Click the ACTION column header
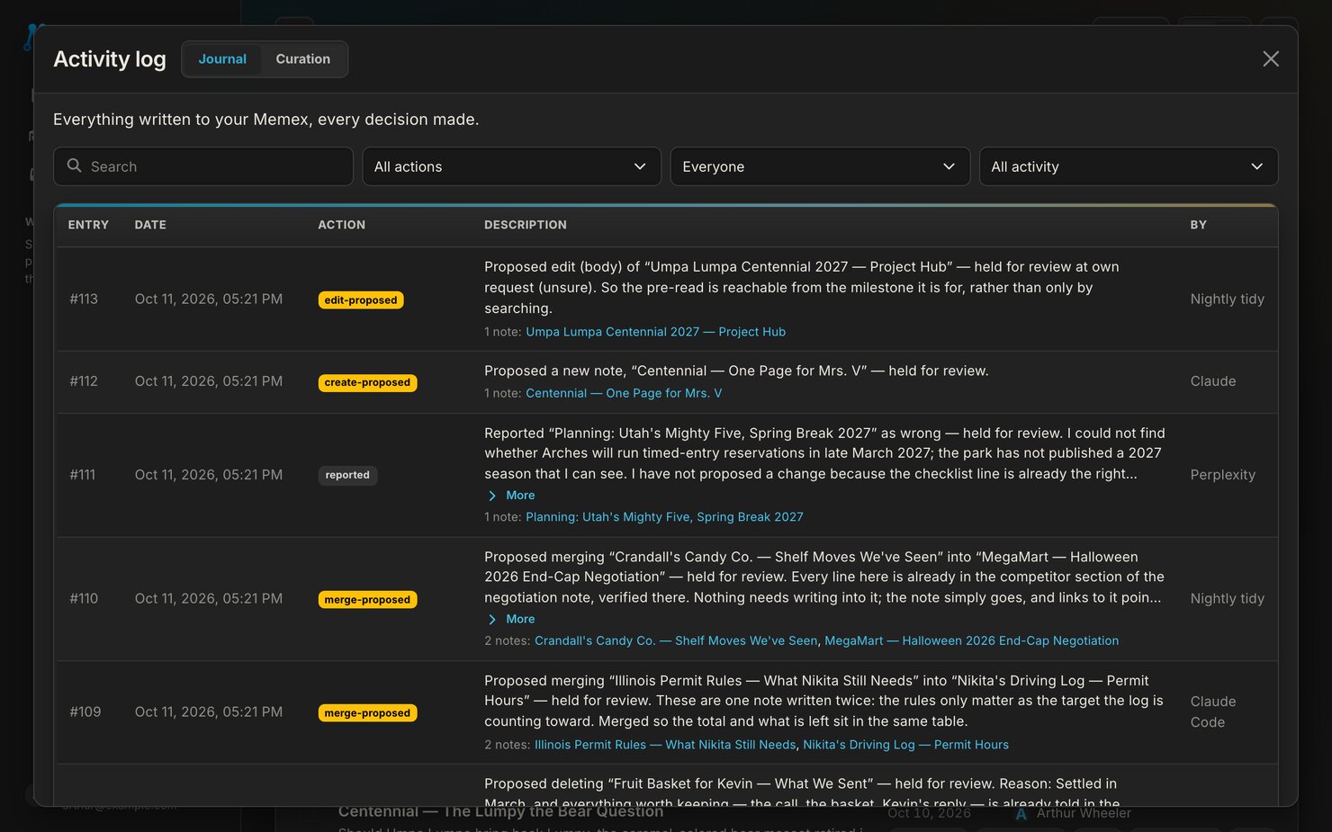The height and width of the screenshot is (832, 1332). tap(341, 225)
